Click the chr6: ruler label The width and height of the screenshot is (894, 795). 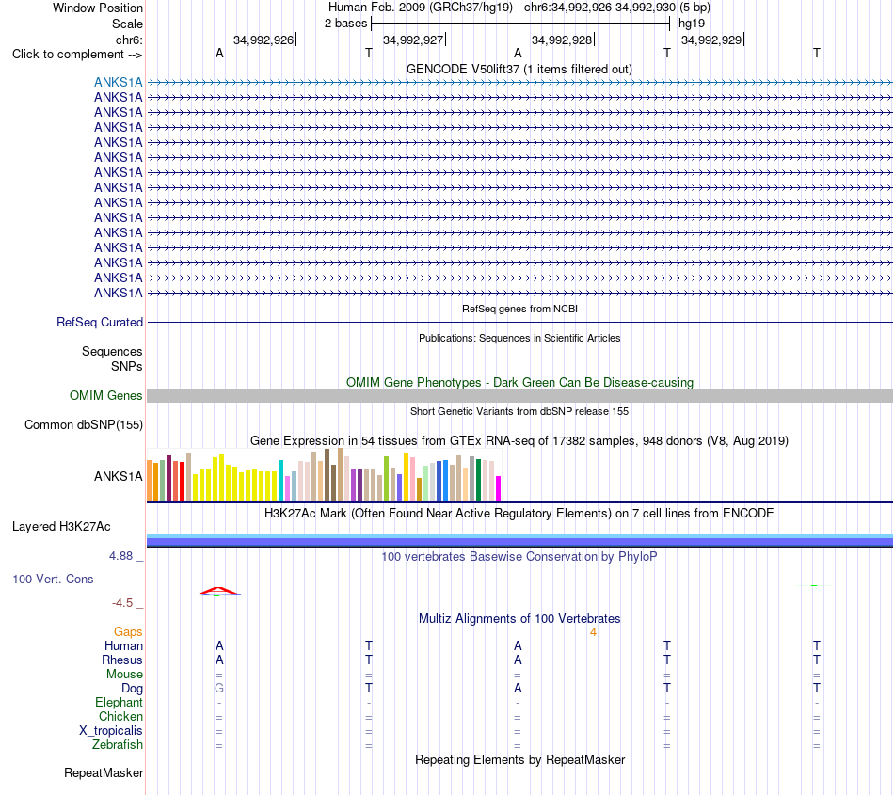129,40
